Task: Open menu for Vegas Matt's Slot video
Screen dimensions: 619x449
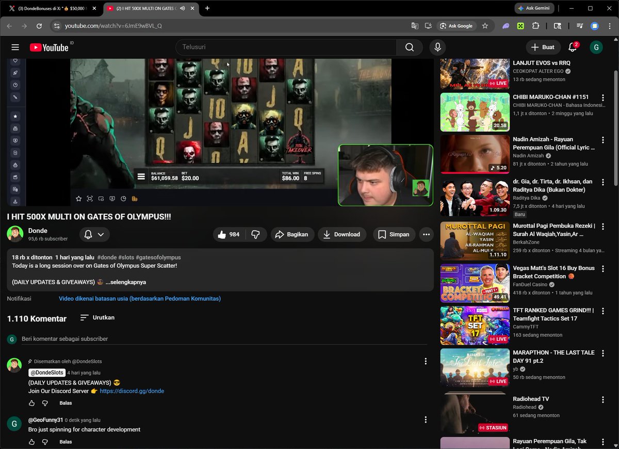Action: [603, 269]
